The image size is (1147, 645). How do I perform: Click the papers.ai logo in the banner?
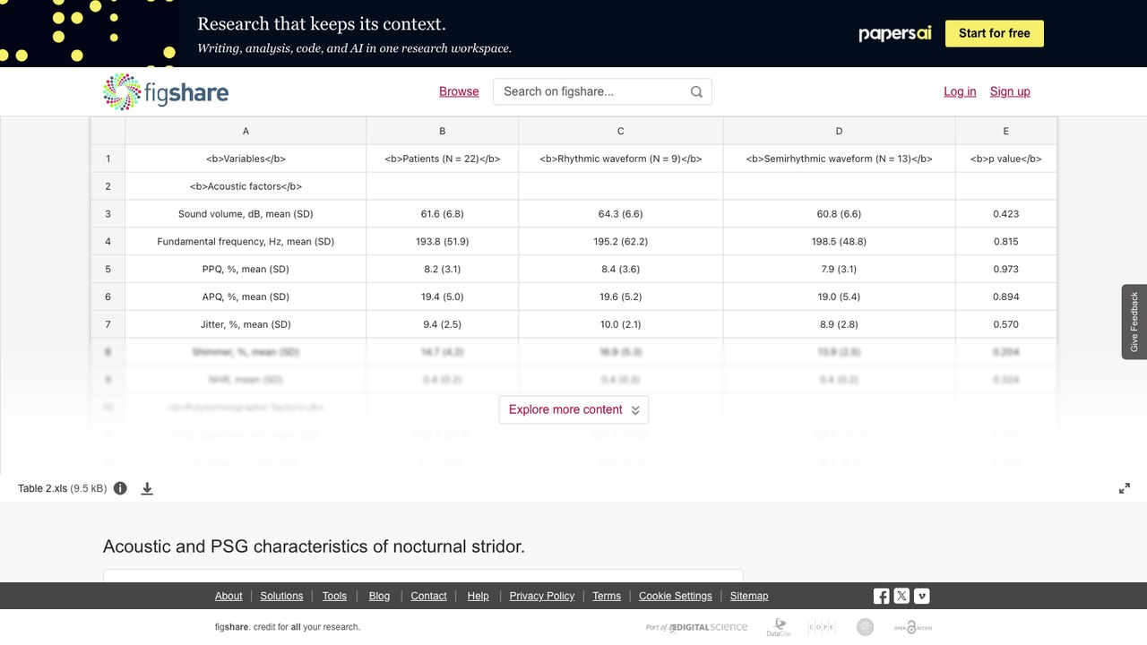[895, 33]
